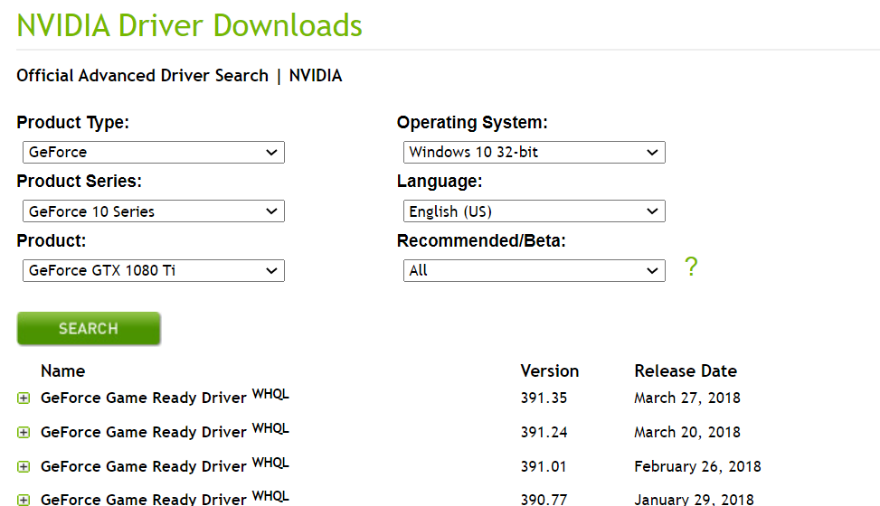Viewport: 880px width, 506px height.
Task: Open the Operating System dropdown
Action: (x=534, y=153)
